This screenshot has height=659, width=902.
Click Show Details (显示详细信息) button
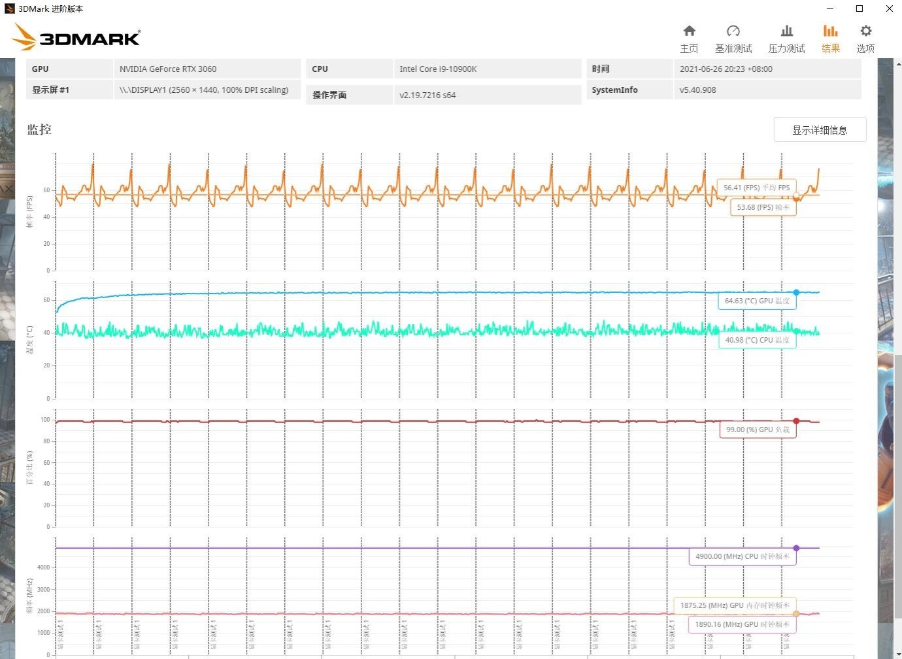click(820, 129)
